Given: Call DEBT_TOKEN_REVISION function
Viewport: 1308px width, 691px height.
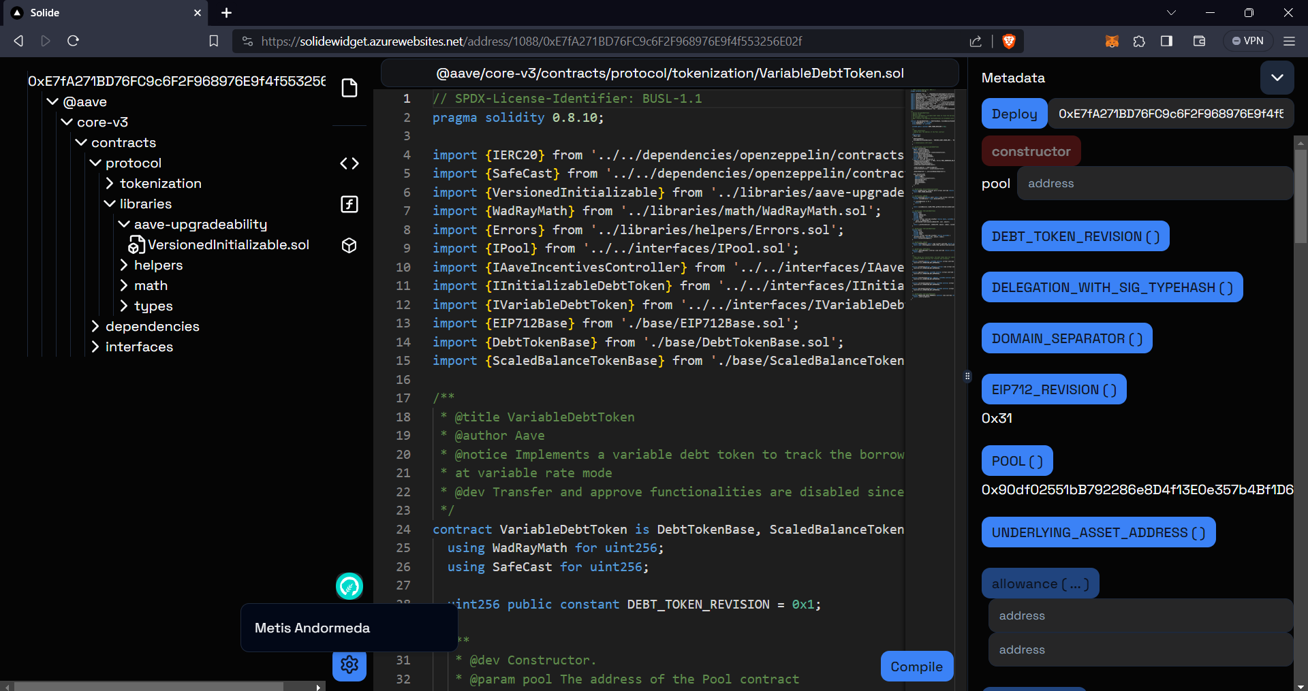Looking at the screenshot, I should click(x=1075, y=236).
